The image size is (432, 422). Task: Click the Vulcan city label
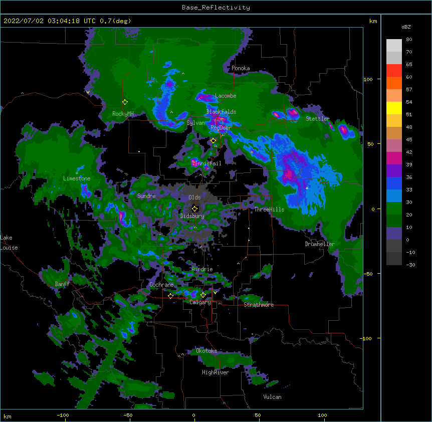tap(272, 397)
